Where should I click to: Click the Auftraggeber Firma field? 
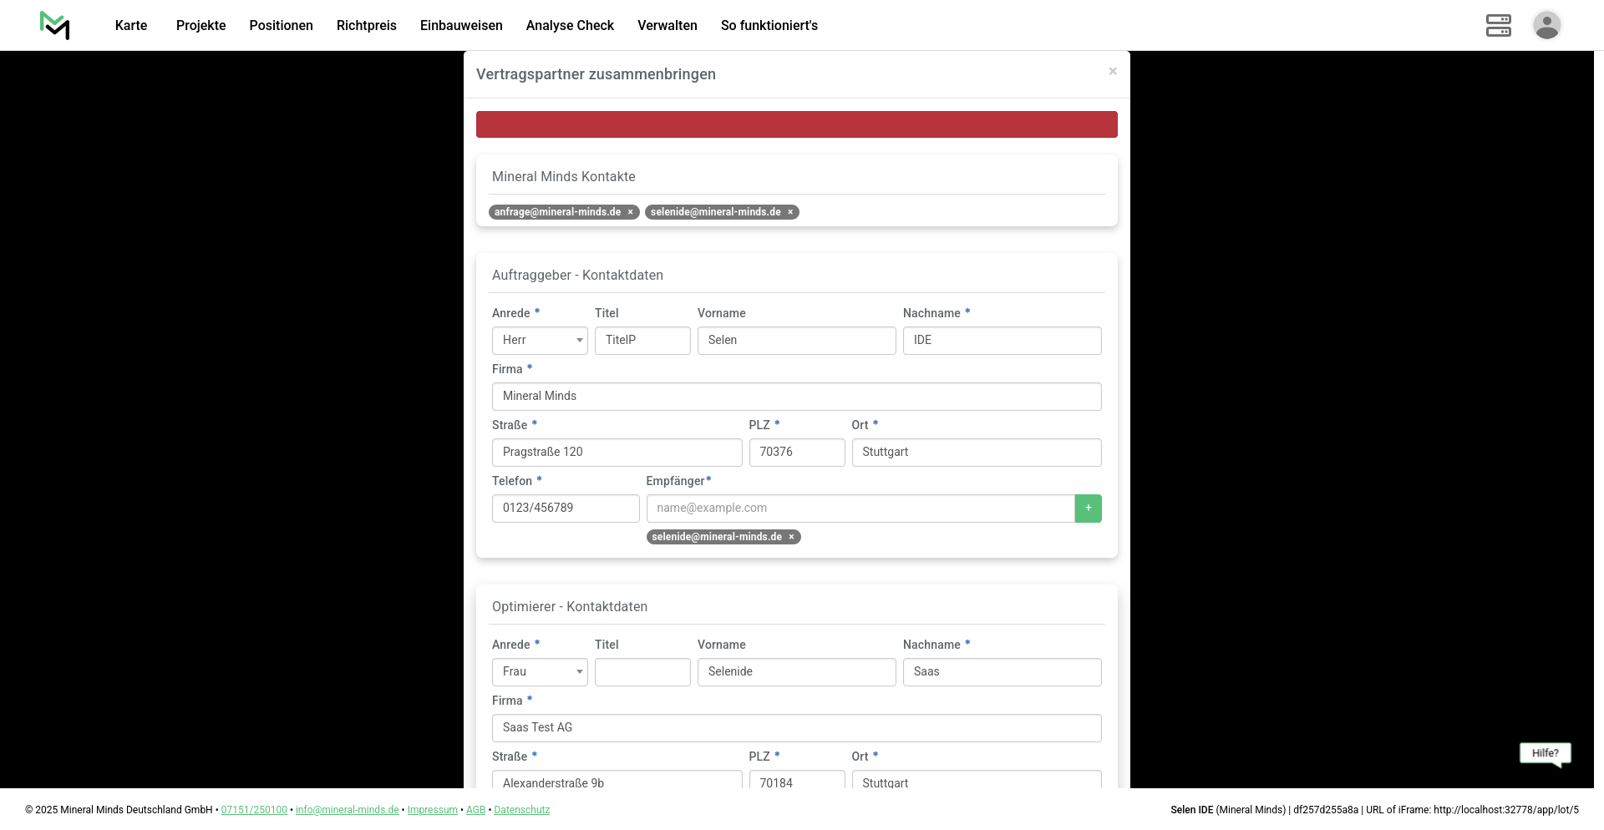point(796,397)
